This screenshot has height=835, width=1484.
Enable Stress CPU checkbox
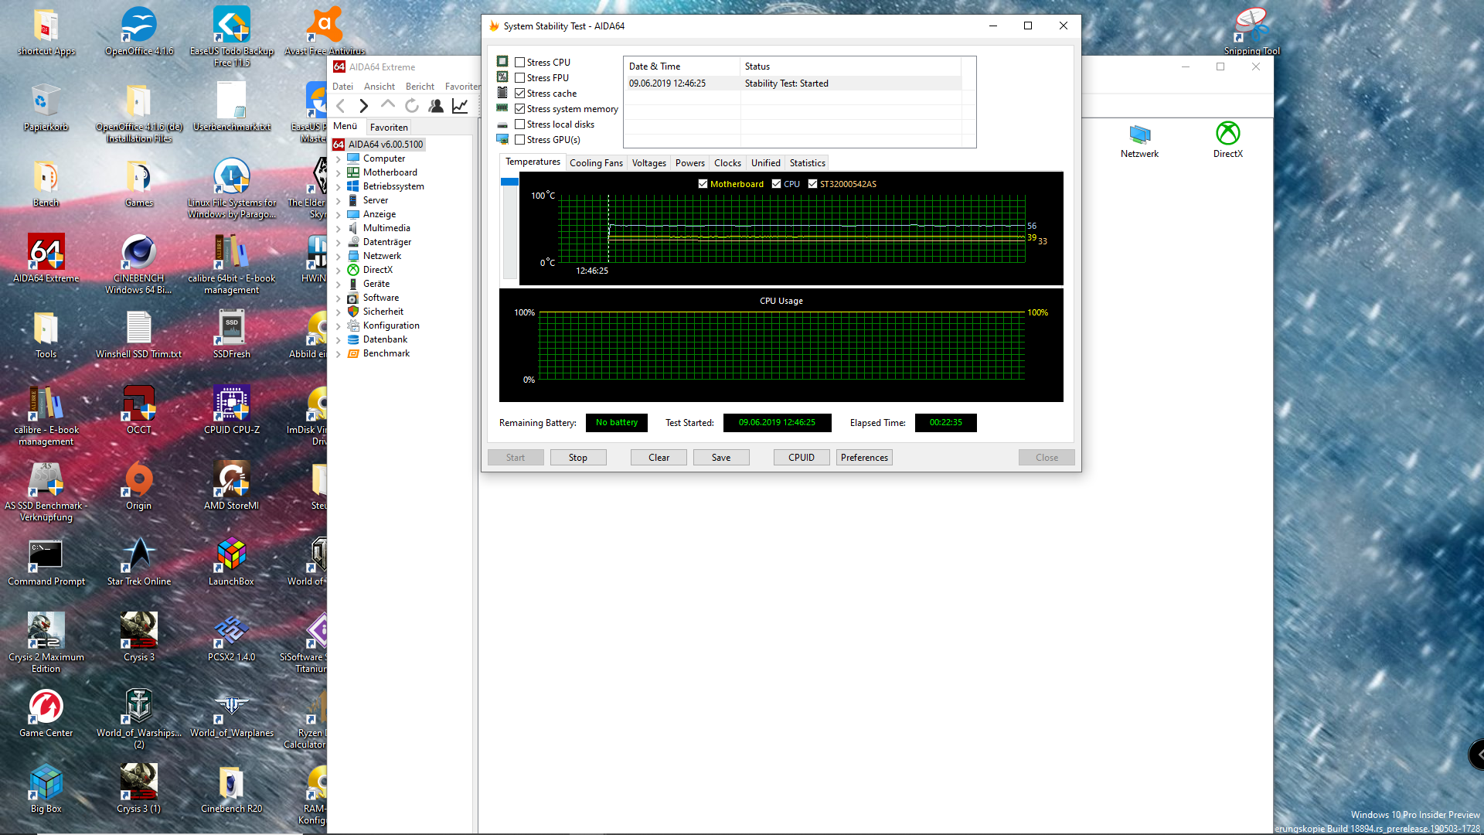(520, 63)
